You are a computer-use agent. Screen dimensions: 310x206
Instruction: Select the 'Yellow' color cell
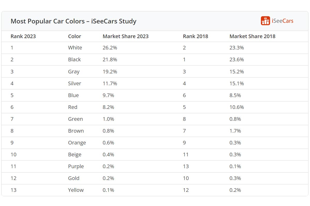(x=76, y=190)
